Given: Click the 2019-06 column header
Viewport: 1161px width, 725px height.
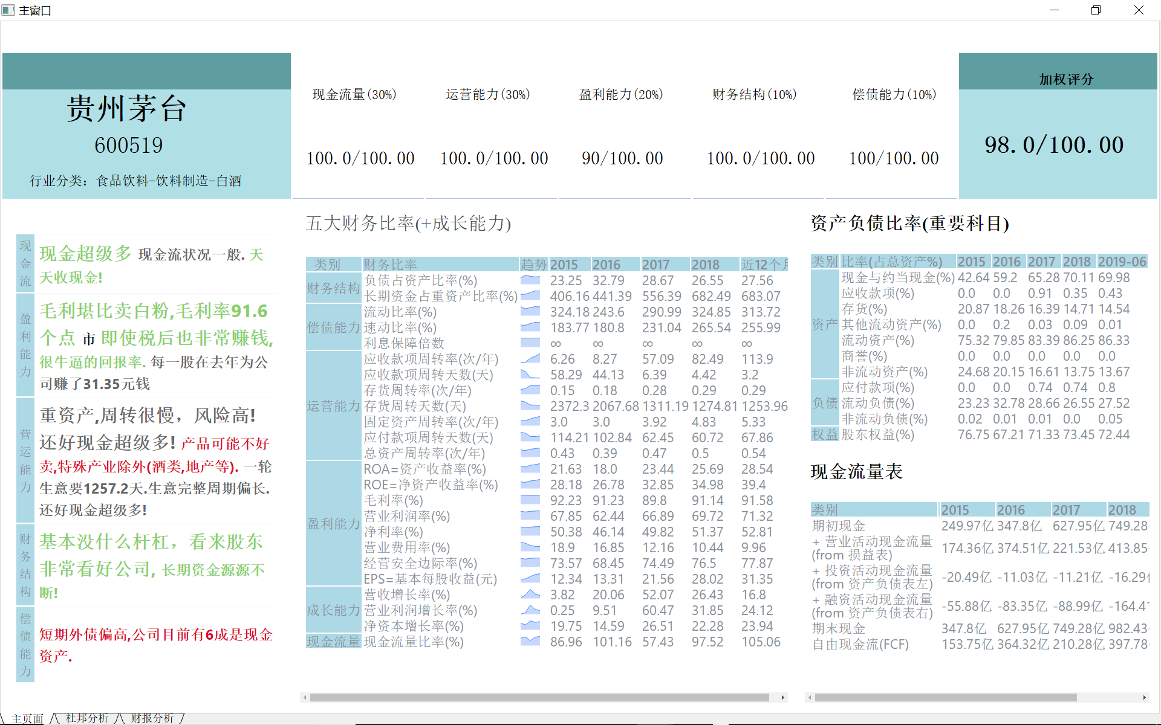Looking at the screenshot, I should click(x=1122, y=262).
